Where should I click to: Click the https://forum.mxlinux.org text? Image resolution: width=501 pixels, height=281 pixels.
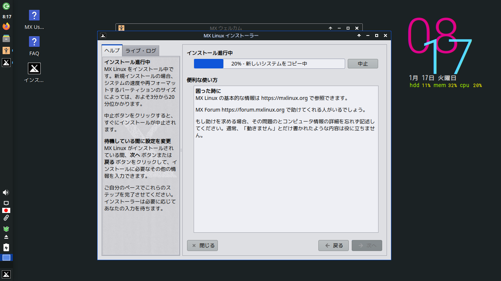pos(253,110)
